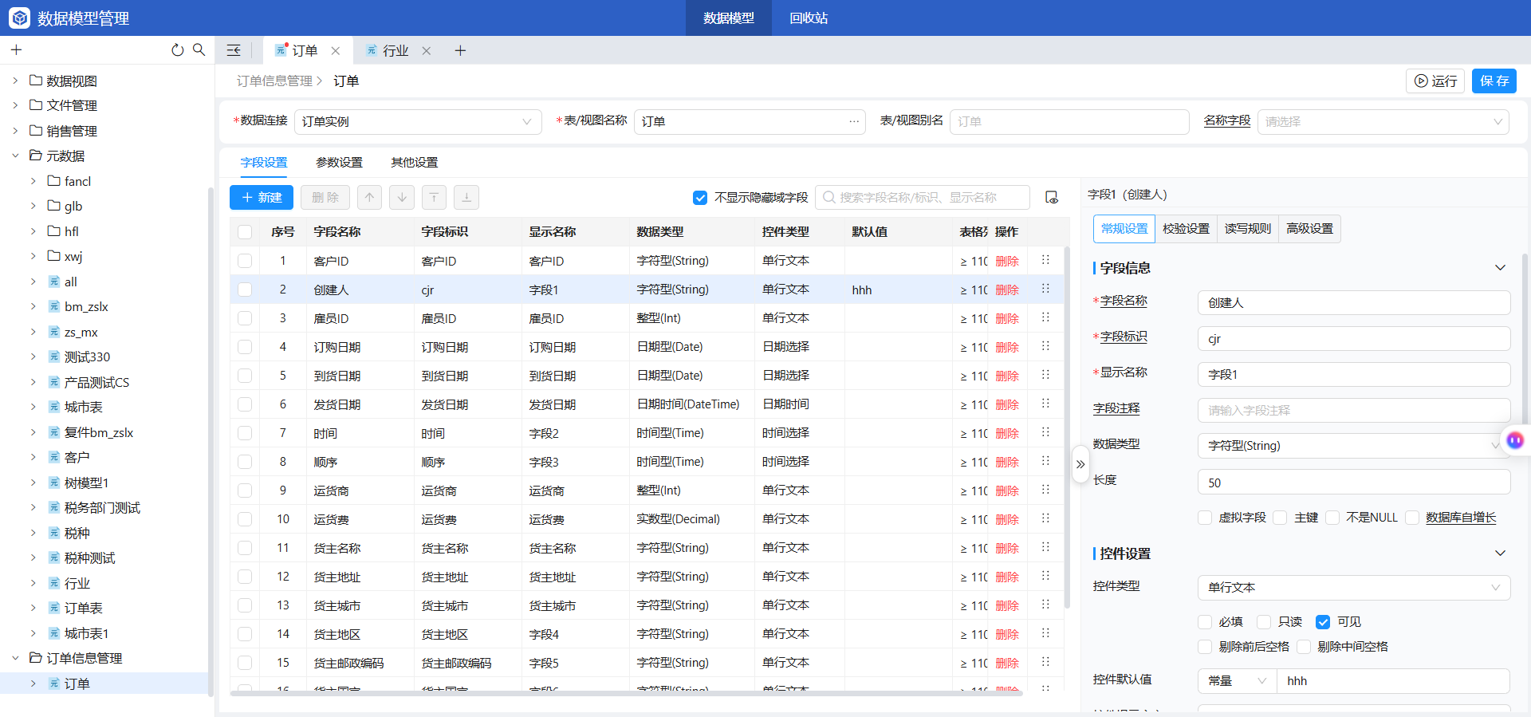This screenshot has width=1531, height=717.
Task: Click the add (+) icon in the left sidebar
Action: point(16,50)
